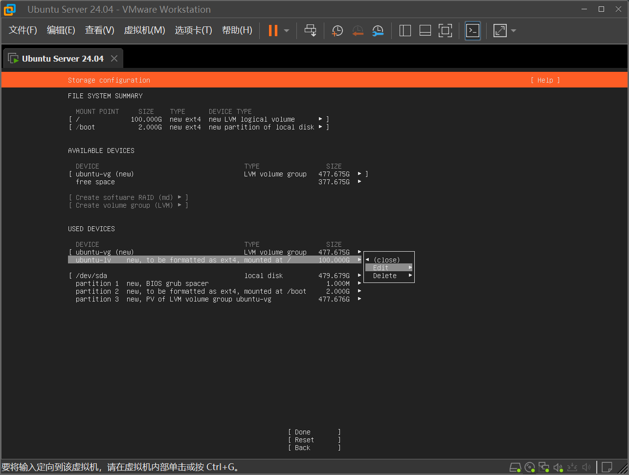Image resolution: width=629 pixels, height=475 pixels.
Task: Expand arrow for the / mount point row
Action: [x=320, y=119]
